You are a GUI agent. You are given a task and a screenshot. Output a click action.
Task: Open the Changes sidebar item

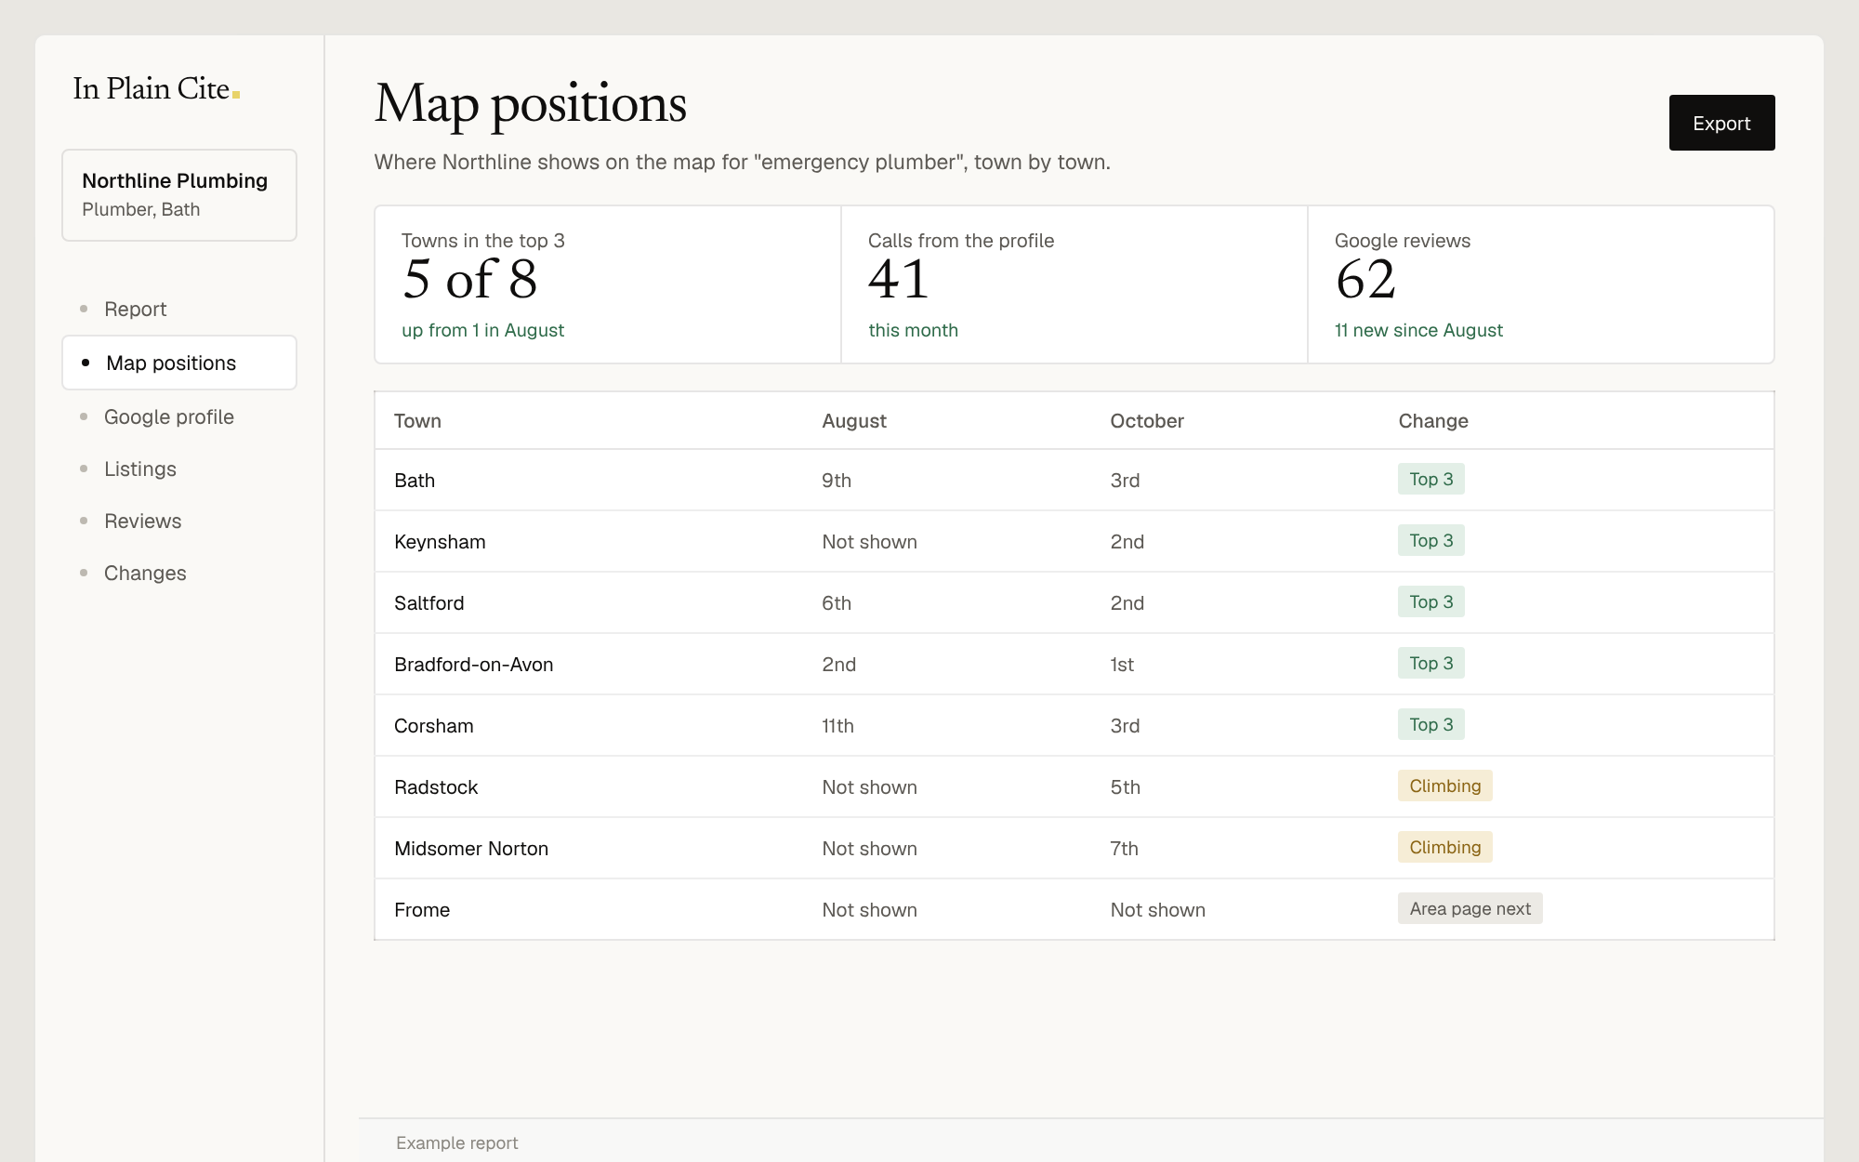pos(179,573)
